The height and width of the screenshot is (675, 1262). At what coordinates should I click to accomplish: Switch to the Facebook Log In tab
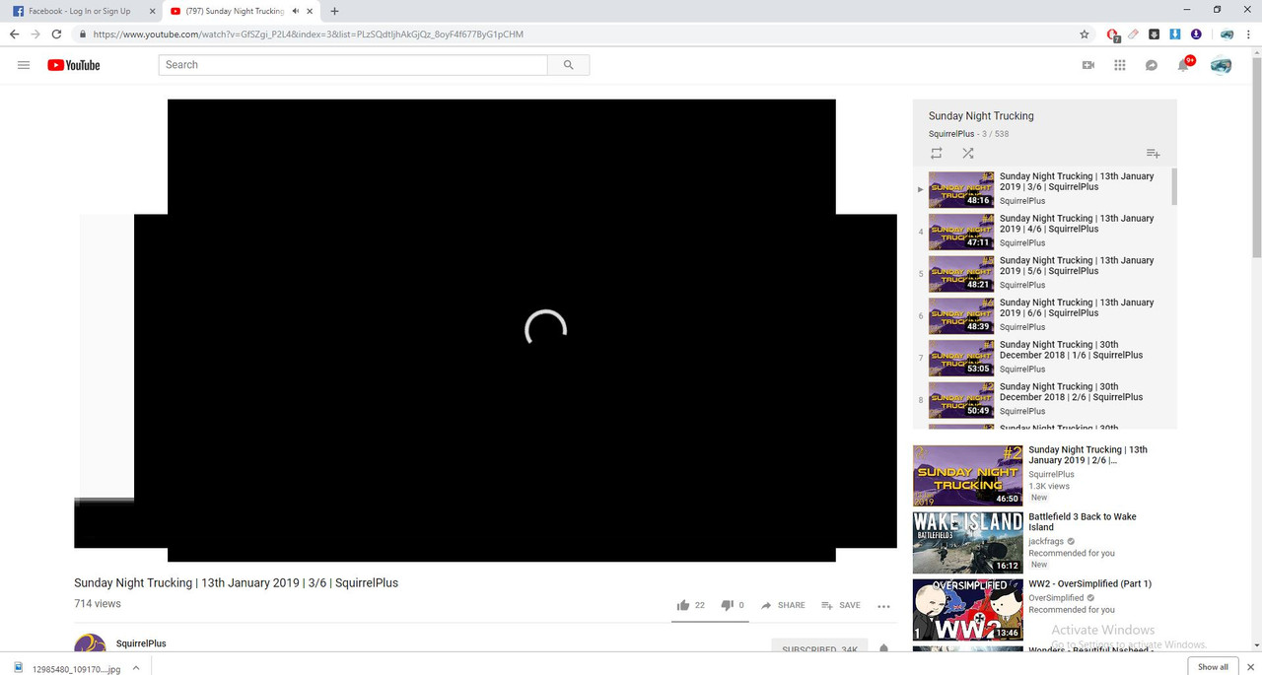79,11
